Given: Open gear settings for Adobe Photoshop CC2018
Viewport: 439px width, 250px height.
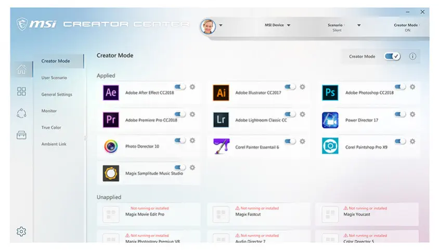Looking at the screenshot, I should (x=412, y=87).
